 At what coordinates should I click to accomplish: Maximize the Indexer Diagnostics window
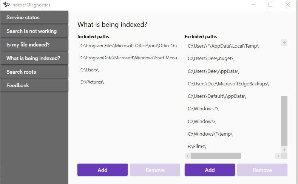(270, 5)
